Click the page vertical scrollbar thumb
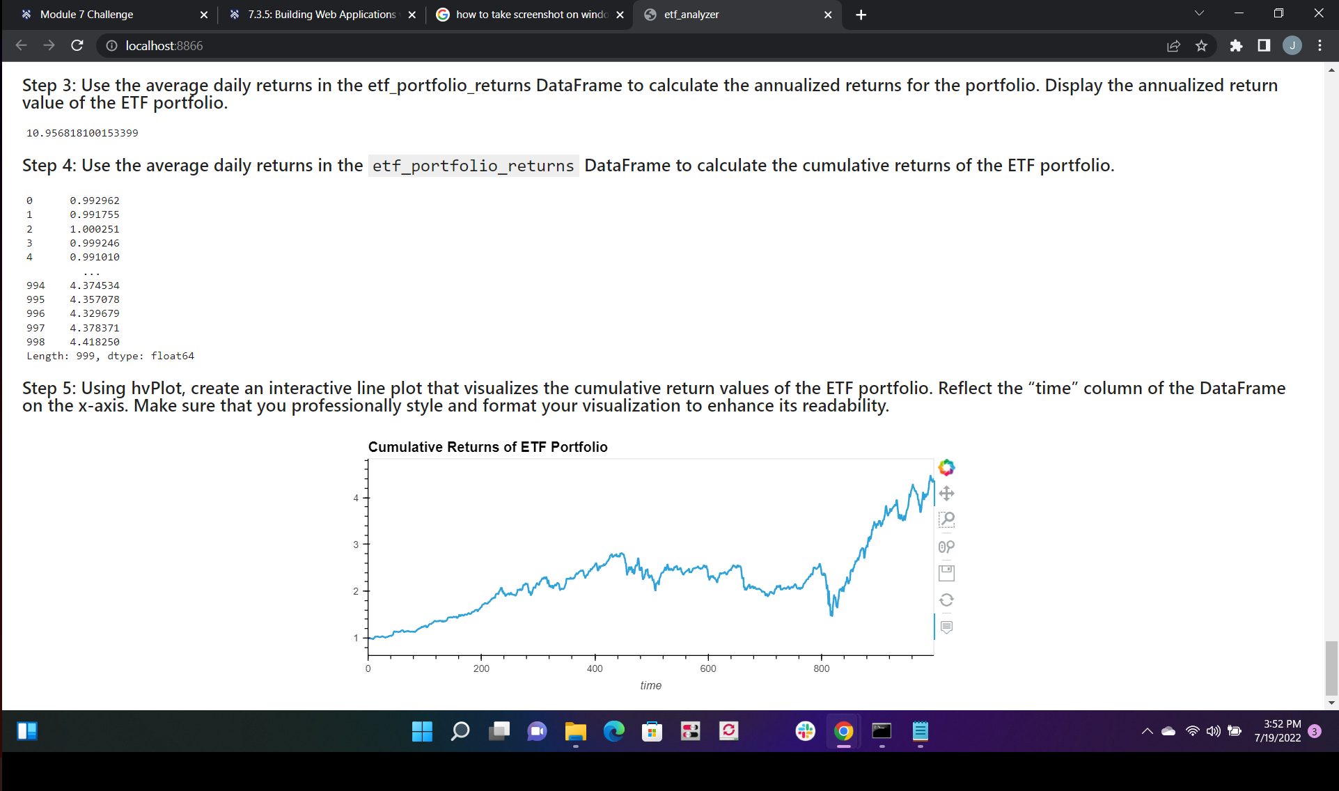This screenshot has width=1339, height=791. coord(1331,667)
